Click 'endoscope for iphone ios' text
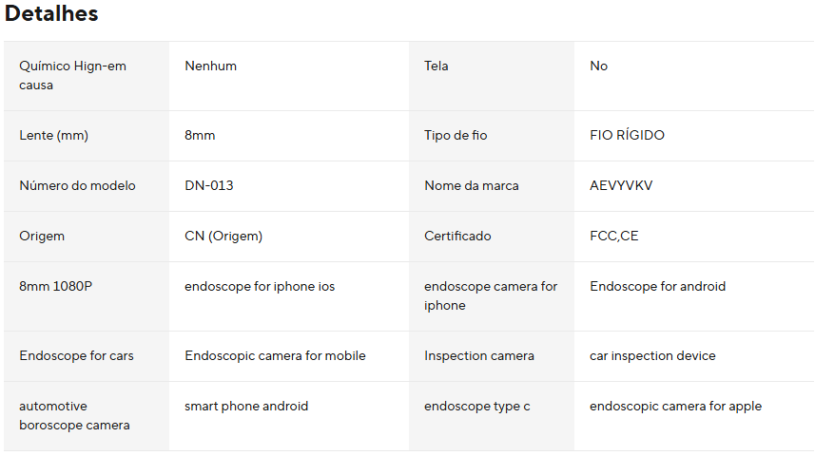 coord(260,286)
